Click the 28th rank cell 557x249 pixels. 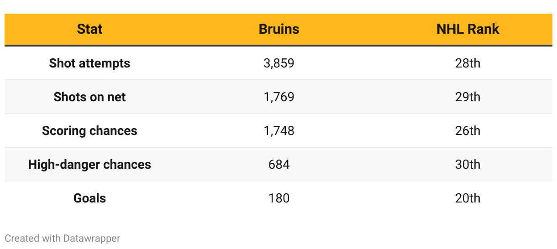point(468,63)
